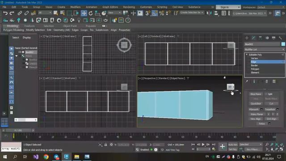286x161 pixels.
Task: Click the Percent Snap toggle icon
Action: coord(161,13)
